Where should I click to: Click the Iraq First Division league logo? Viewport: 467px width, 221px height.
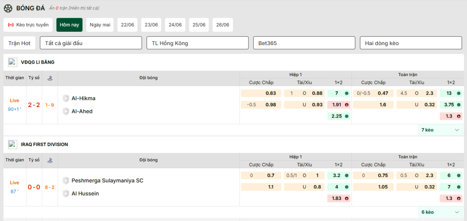point(13,145)
